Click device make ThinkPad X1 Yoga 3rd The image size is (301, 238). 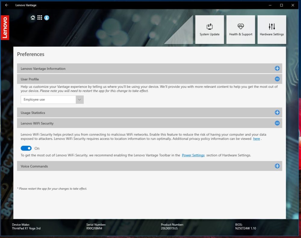pyautogui.click(x=26, y=228)
